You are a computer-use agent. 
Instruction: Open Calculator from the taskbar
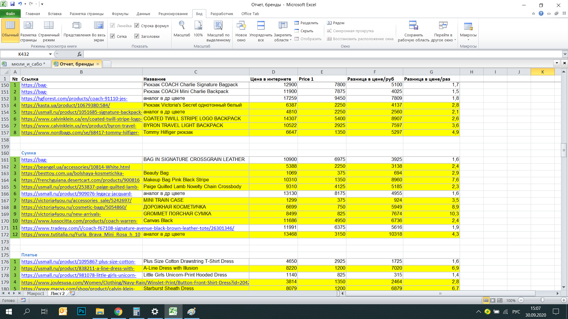point(136,312)
